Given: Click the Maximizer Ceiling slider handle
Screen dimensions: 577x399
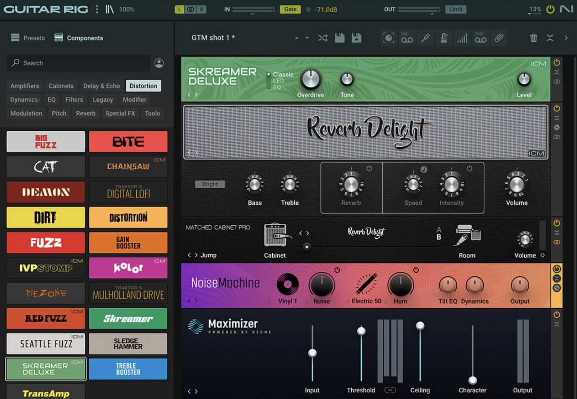Looking at the screenshot, I should [420, 325].
